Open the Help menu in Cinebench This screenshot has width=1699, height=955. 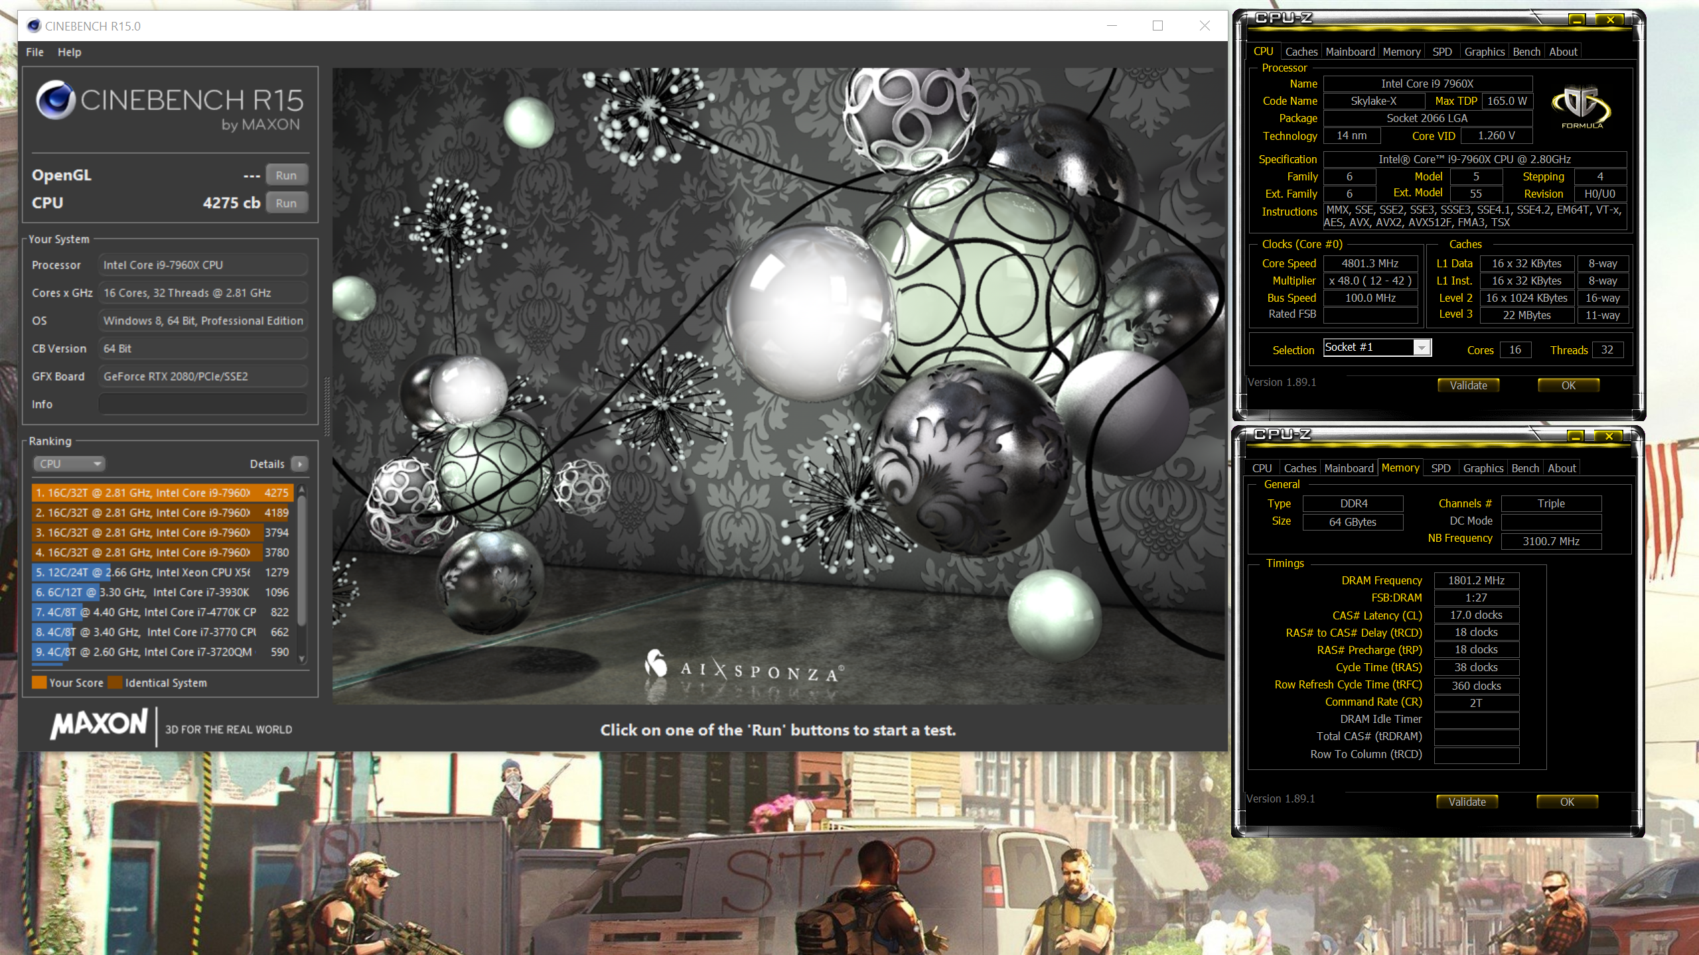[69, 52]
